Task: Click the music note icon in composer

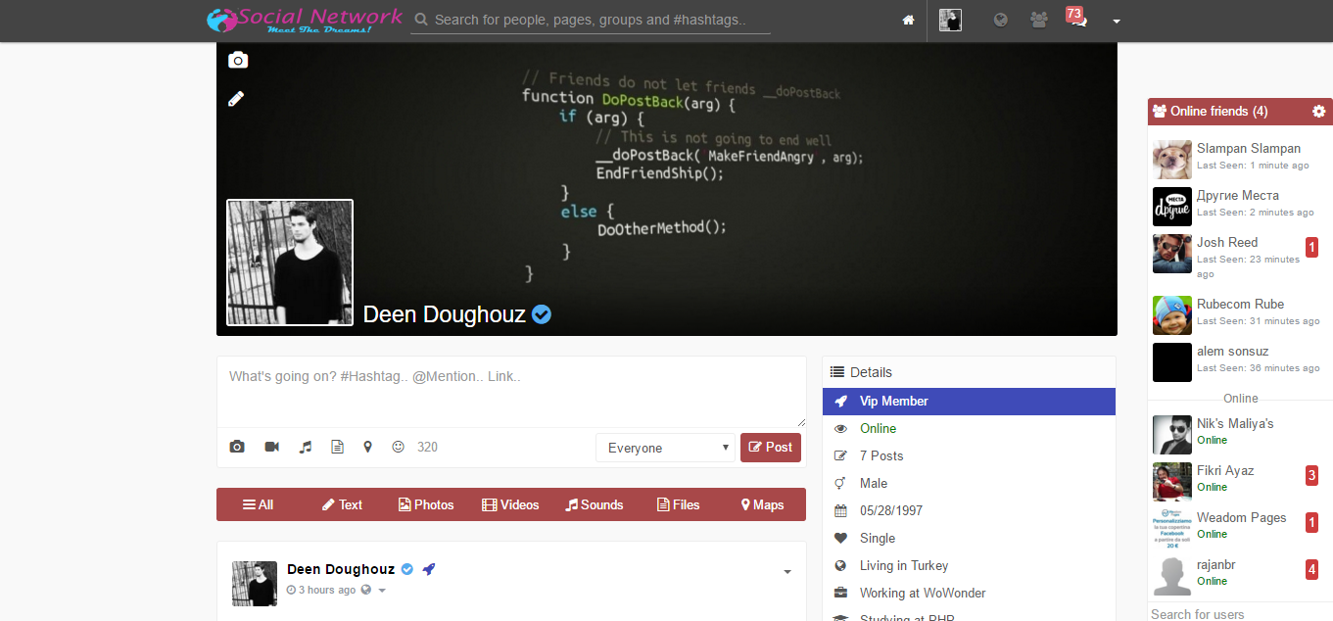Action: pos(306,447)
